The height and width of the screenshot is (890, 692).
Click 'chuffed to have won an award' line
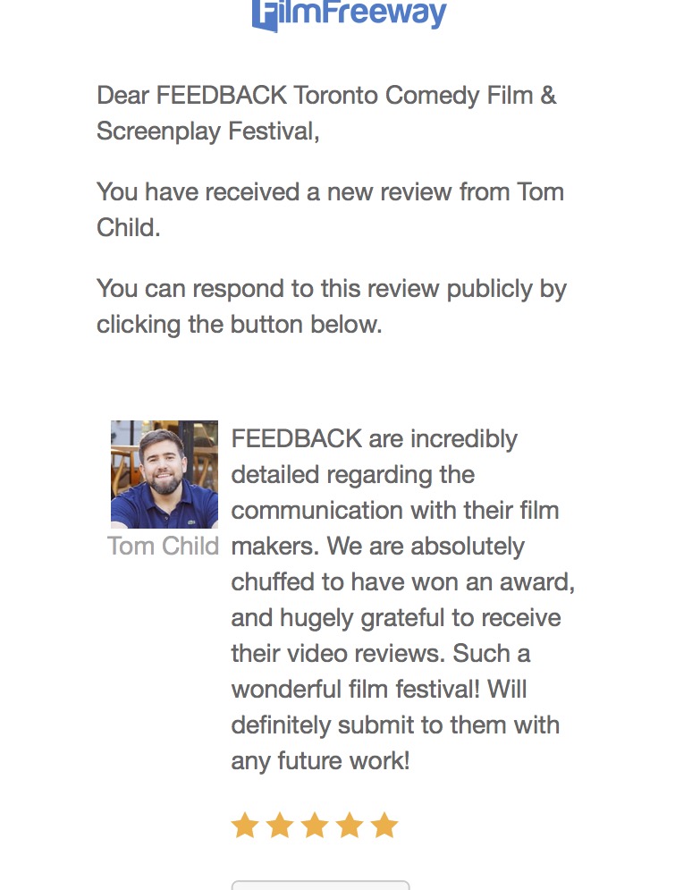pos(402,582)
